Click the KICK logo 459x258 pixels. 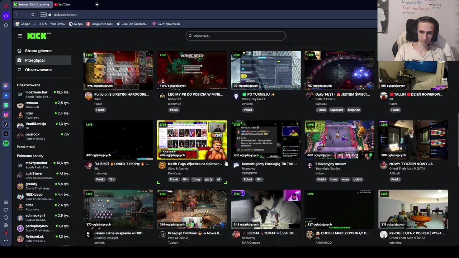click(x=39, y=35)
